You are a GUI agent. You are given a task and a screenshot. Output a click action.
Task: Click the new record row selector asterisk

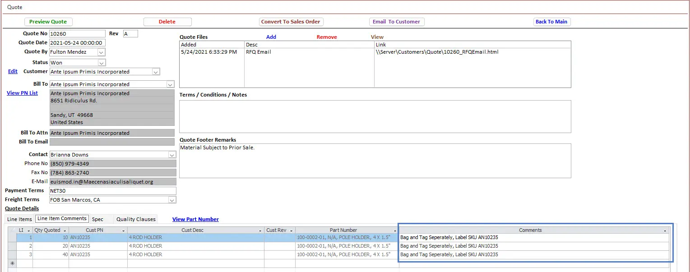[x=13, y=263]
